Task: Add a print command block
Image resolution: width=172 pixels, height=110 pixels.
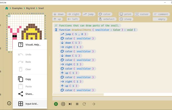Action: (126, 14)
